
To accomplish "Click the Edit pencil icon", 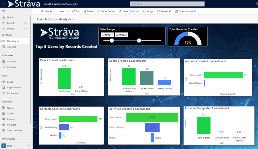I will 74,11.
